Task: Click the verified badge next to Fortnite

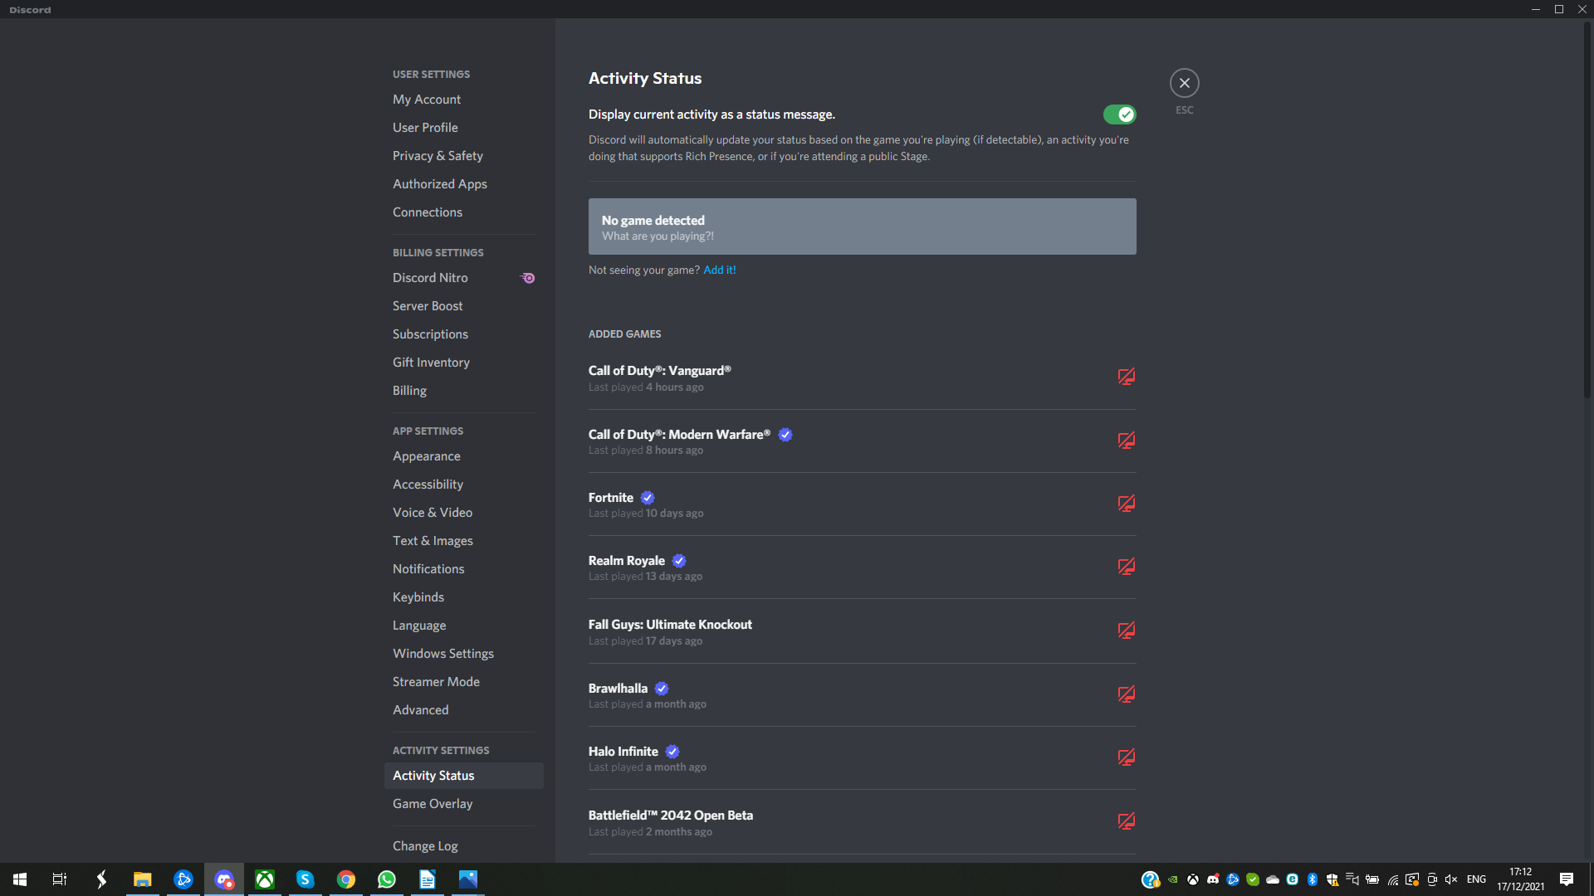Action: 648,498
